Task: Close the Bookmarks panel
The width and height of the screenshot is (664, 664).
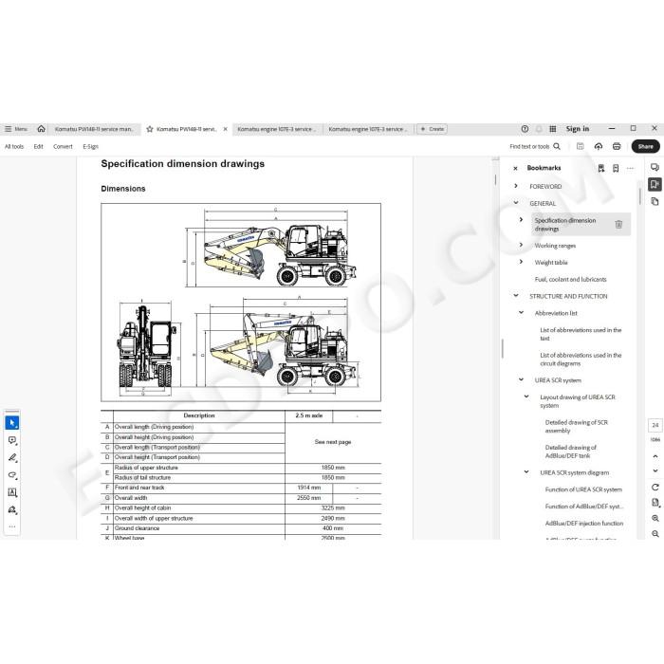Action: (515, 168)
